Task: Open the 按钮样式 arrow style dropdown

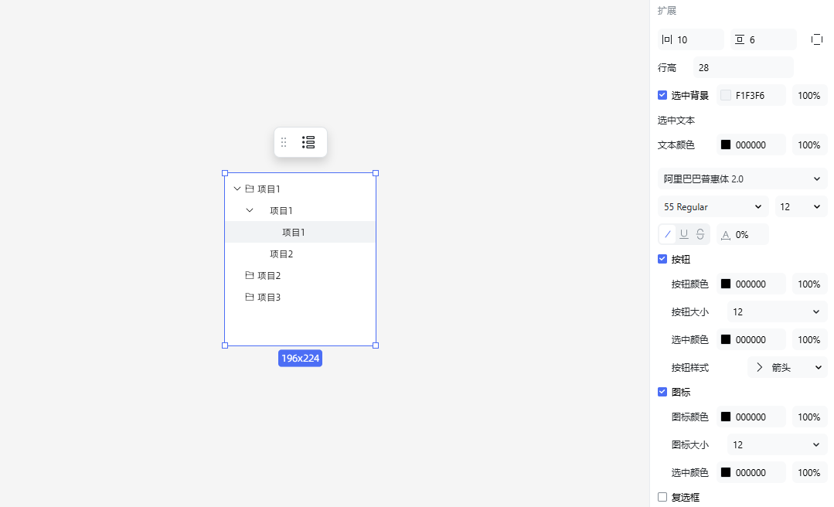Action: (787, 367)
